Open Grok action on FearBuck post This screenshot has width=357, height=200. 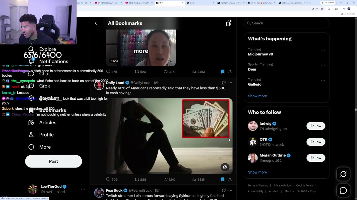click(x=224, y=191)
